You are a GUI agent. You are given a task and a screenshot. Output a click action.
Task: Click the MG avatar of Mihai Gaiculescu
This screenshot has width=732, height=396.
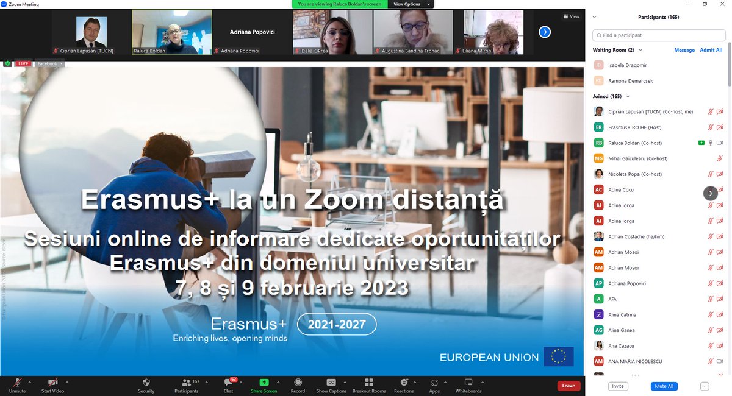coord(599,158)
